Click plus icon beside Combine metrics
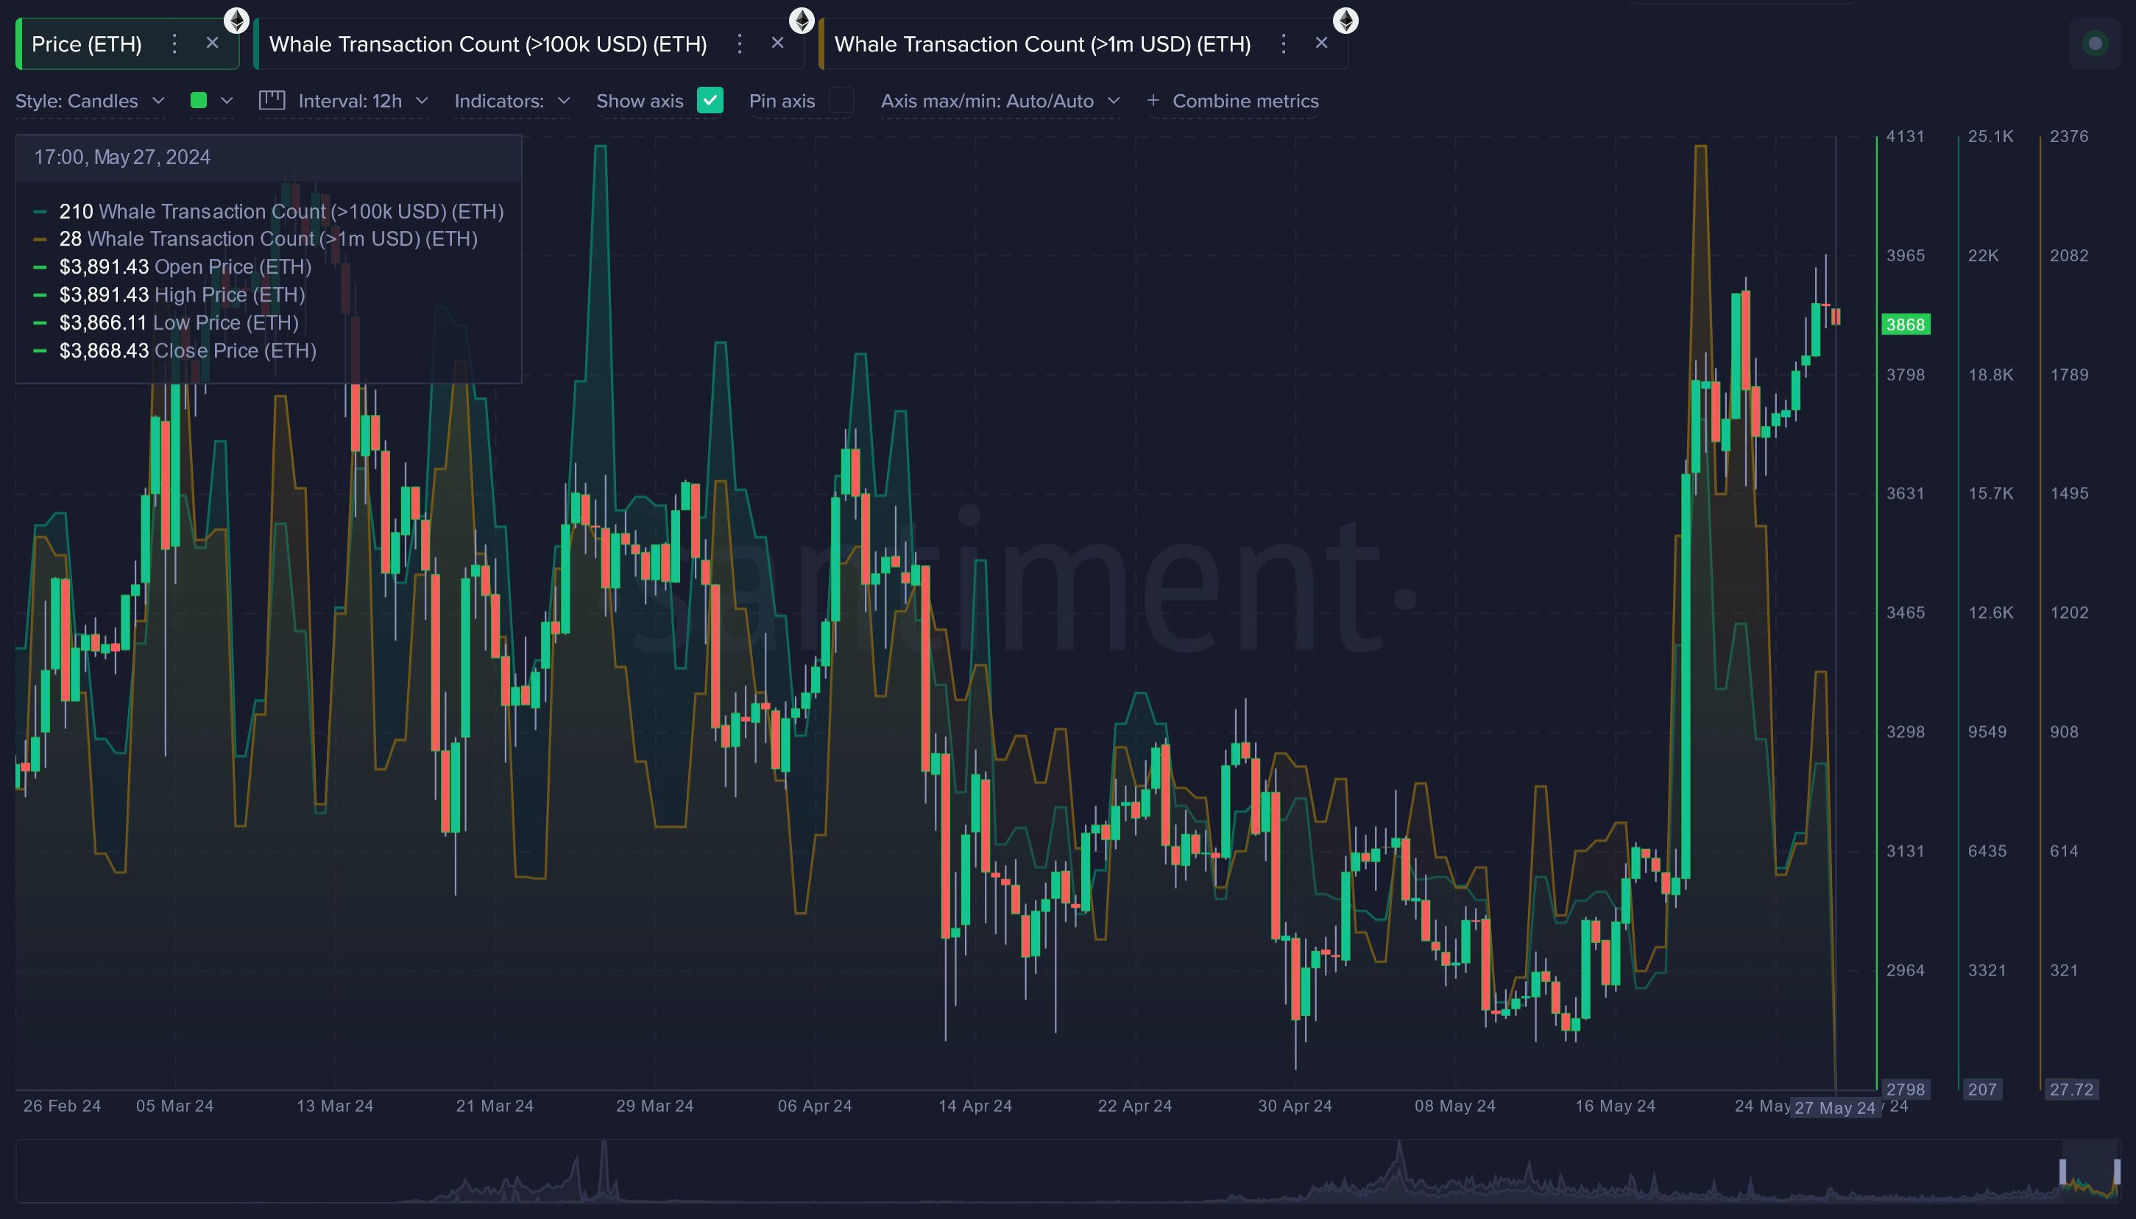Screen dimensions: 2136x1219 tap(1153, 101)
